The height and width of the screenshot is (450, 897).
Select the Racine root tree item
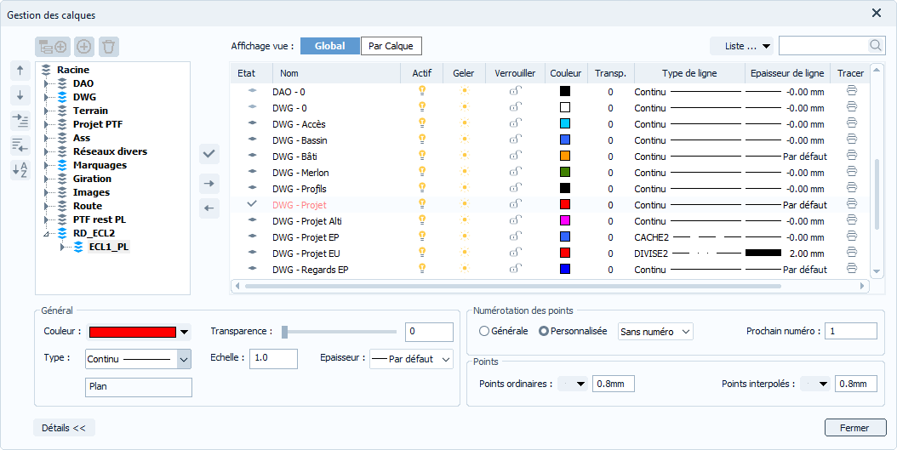click(72, 70)
